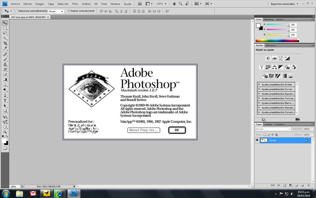Image resolution: width=316 pixels, height=198 pixels.
Task: Expand Ajustes preestablecidos Niveles
Action: click(259, 85)
